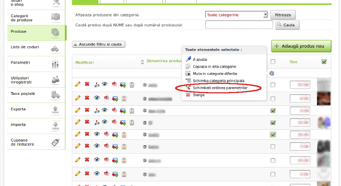Click the Utilizatori inregistrati people icon
Image resolution: width=341 pixels, height=186 pixels.
coord(55,79)
